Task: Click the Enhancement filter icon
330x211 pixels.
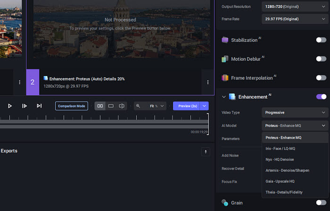Action: [232, 97]
